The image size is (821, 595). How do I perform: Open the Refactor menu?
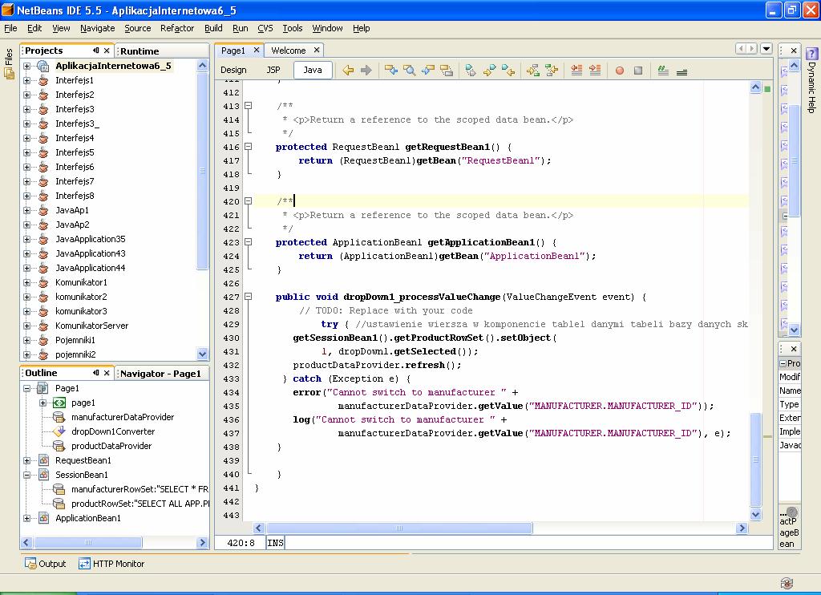tap(177, 28)
